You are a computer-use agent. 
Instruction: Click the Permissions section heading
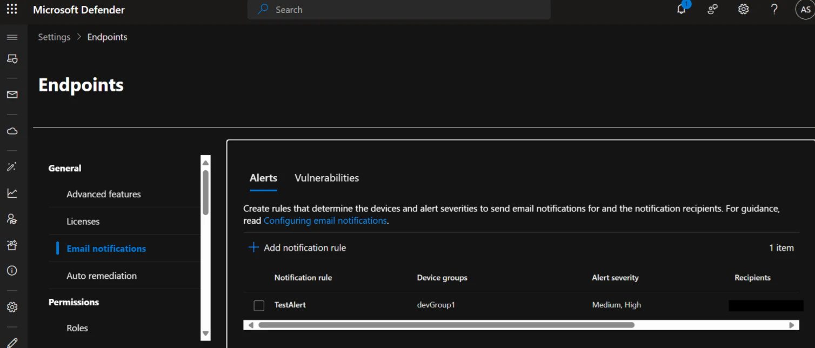[74, 302]
